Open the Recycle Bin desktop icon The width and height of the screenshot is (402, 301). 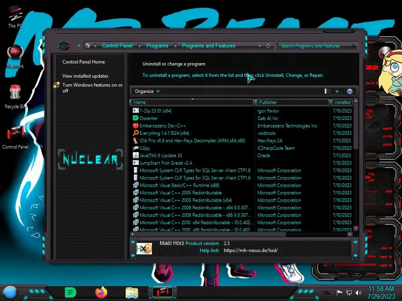pos(15,97)
